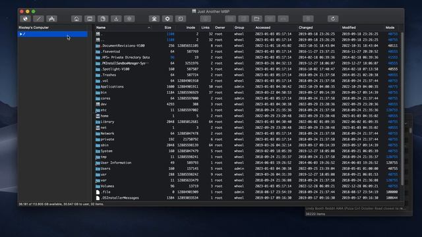Expand the / root disclosure triangle
This screenshot has width=422, height=237.
pyautogui.click(x=20, y=34)
